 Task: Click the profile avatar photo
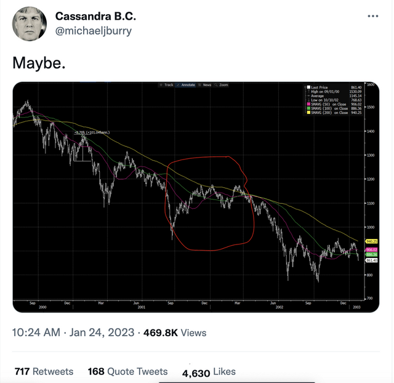click(x=30, y=24)
